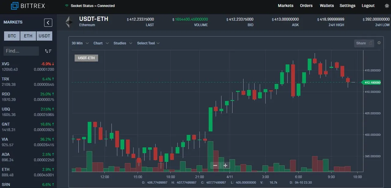Select the SRN market row
This screenshot has width=391, height=188.
pos(28,185)
